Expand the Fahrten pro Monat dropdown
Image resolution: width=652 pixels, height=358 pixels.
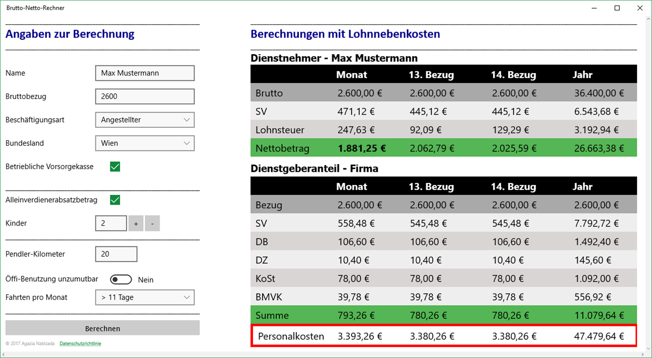pyautogui.click(x=145, y=297)
